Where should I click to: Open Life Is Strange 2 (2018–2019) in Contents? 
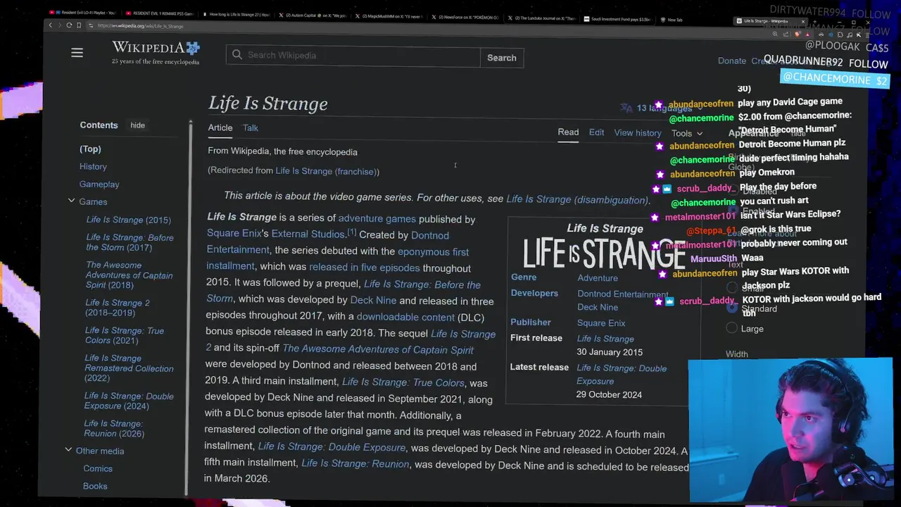click(x=118, y=308)
